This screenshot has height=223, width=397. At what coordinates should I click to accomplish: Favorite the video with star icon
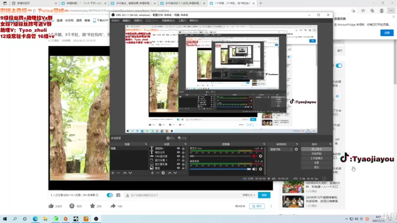click(92, 206)
